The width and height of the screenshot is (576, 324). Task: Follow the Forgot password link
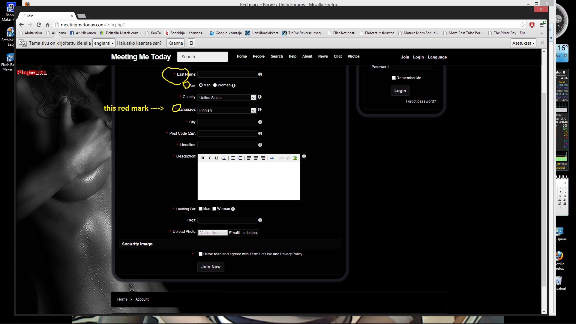pos(421,101)
